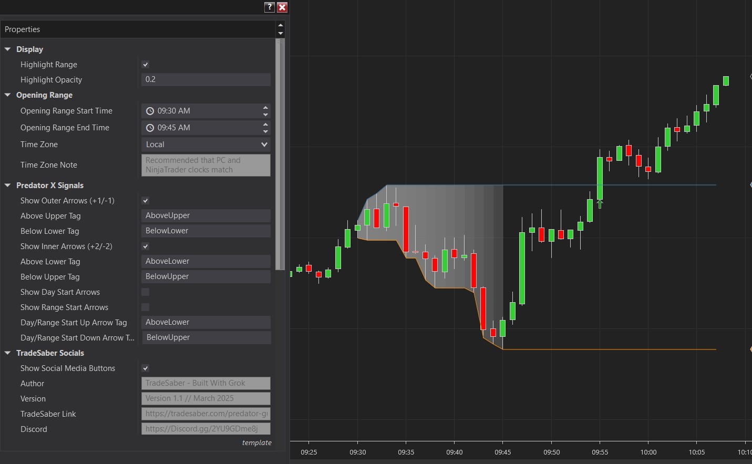Toggle Show Social Media Buttons off
Image resolution: width=752 pixels, height=464 pixels.
click(x=145, y=368)
